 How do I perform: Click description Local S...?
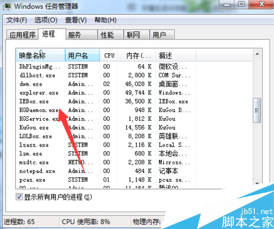[x=174, y=145]
